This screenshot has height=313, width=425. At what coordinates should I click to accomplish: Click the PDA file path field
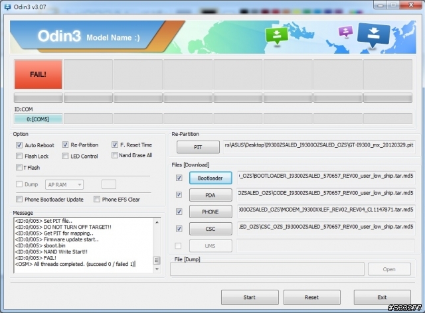(326, 194)
